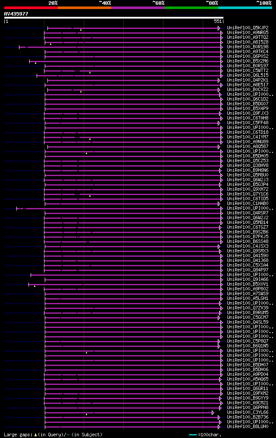Viewport: 276px width, 438px height.
Task: Open hit UniRef100_Q5KJP2
Action: pyautogui.click(x=248, y=28)
